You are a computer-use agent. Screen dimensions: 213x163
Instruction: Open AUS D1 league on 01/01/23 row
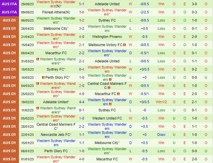9,159
